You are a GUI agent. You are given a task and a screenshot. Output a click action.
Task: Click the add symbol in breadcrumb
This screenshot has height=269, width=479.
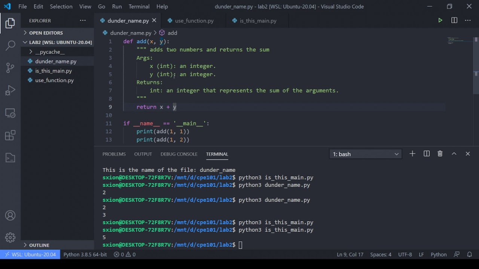172,33
